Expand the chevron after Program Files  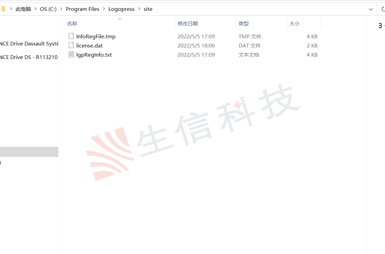tap(104, 9)
